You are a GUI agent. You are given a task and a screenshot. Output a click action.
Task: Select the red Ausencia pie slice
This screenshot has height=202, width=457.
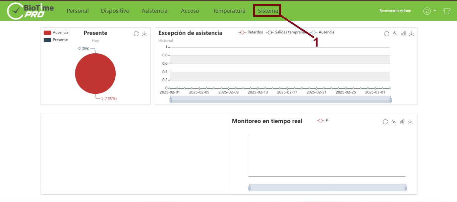coord(96,73)
